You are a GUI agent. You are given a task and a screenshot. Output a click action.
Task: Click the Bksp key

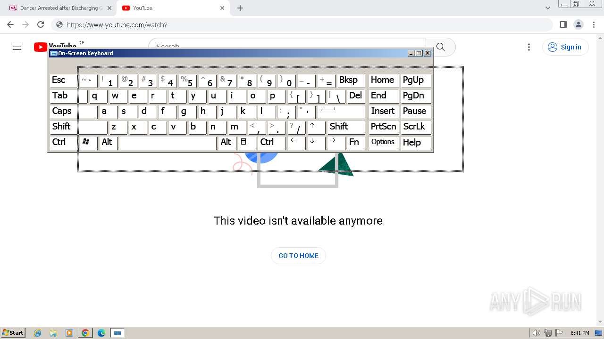tap(351, 81)
